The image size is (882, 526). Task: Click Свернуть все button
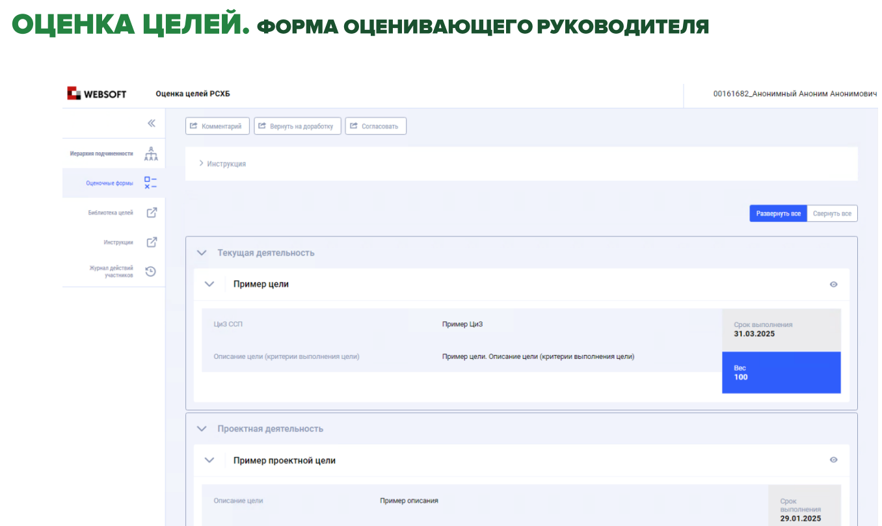coord(832,214)
